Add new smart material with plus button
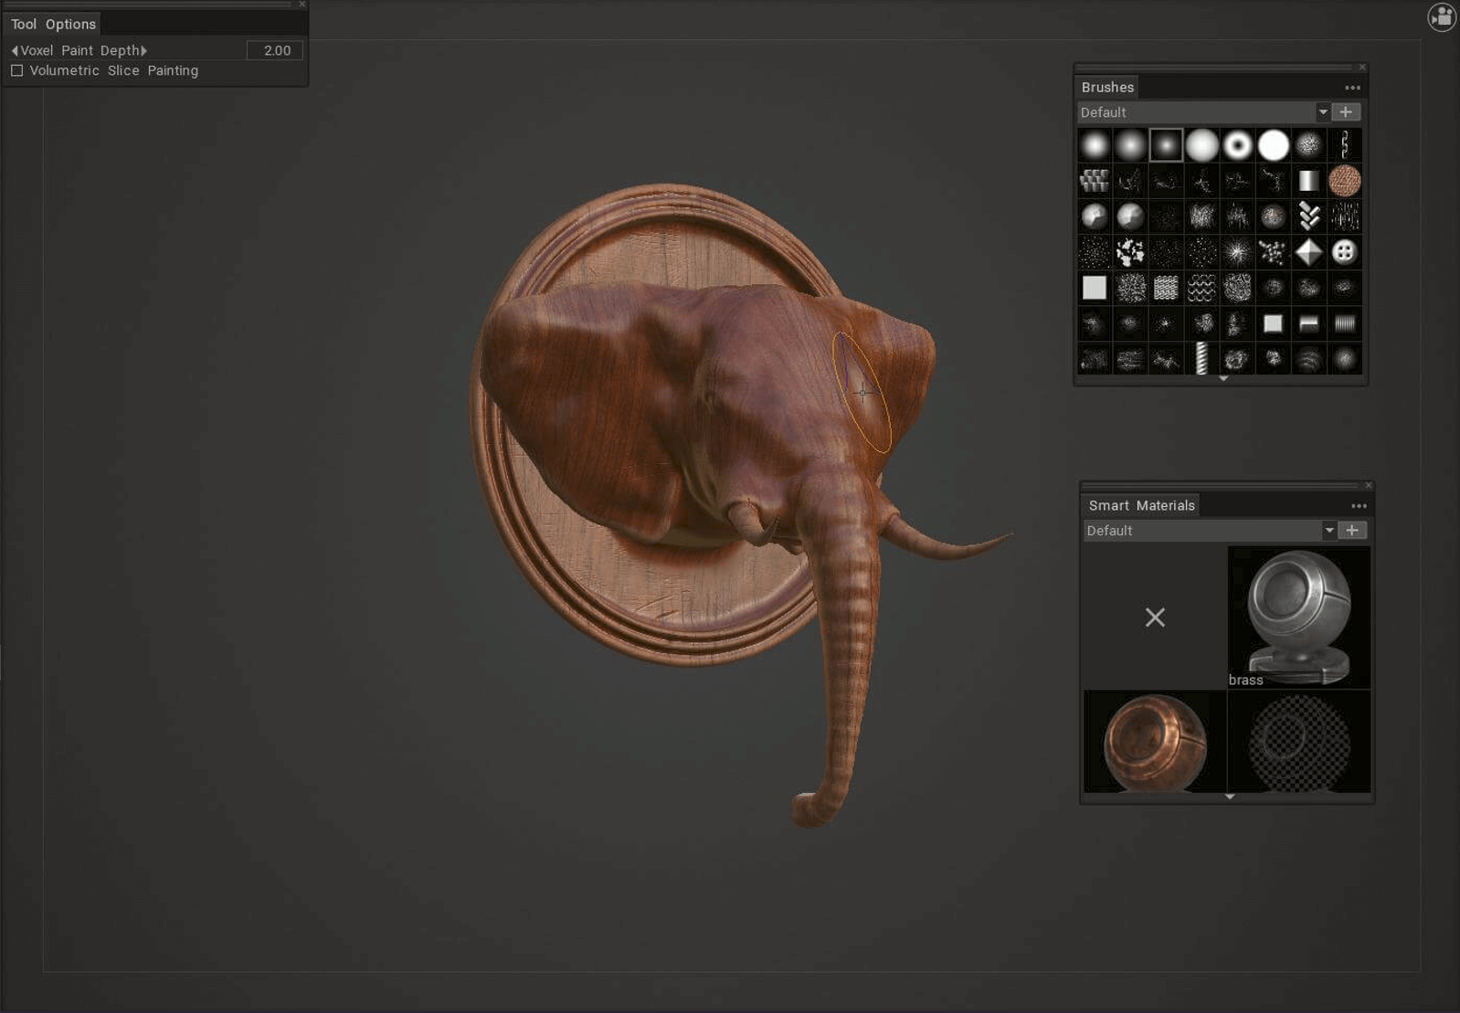 coord(1352,531)
